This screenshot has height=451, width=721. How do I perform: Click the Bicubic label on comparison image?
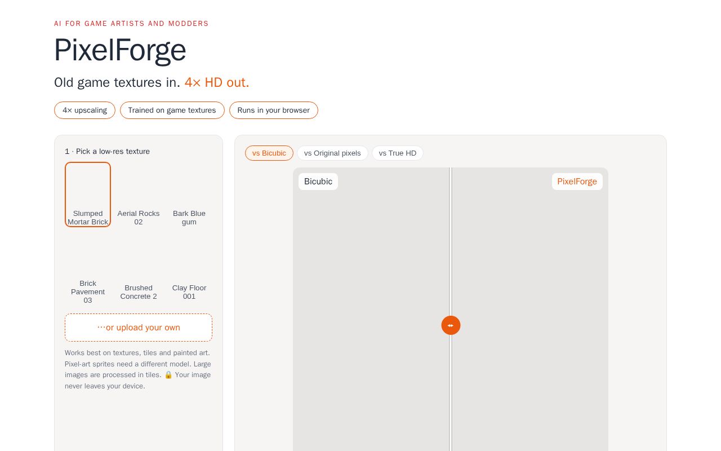(x=318, y=182)
